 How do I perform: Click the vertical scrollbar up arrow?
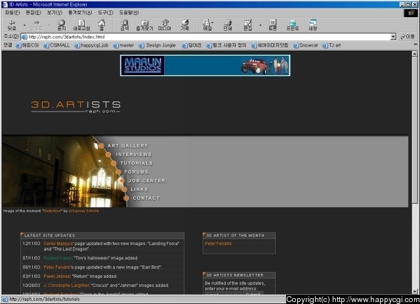point(415,54)
